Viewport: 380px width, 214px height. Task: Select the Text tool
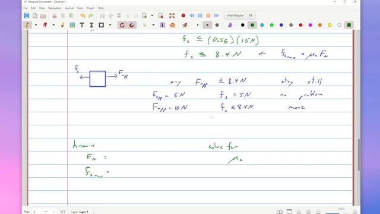point(82,25)
